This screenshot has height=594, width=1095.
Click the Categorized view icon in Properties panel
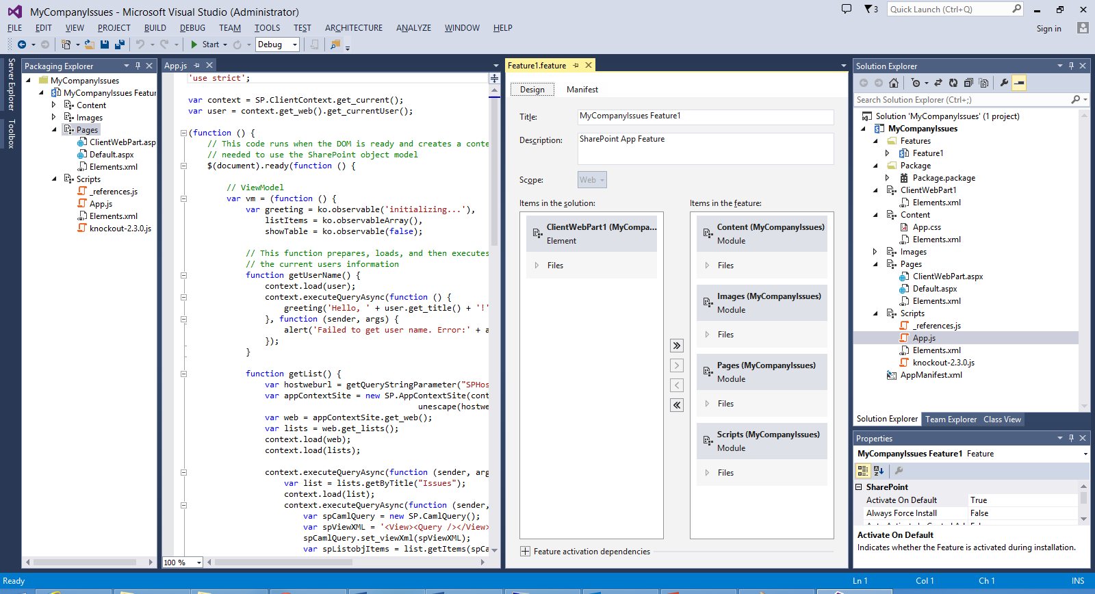tap(863, 471)
